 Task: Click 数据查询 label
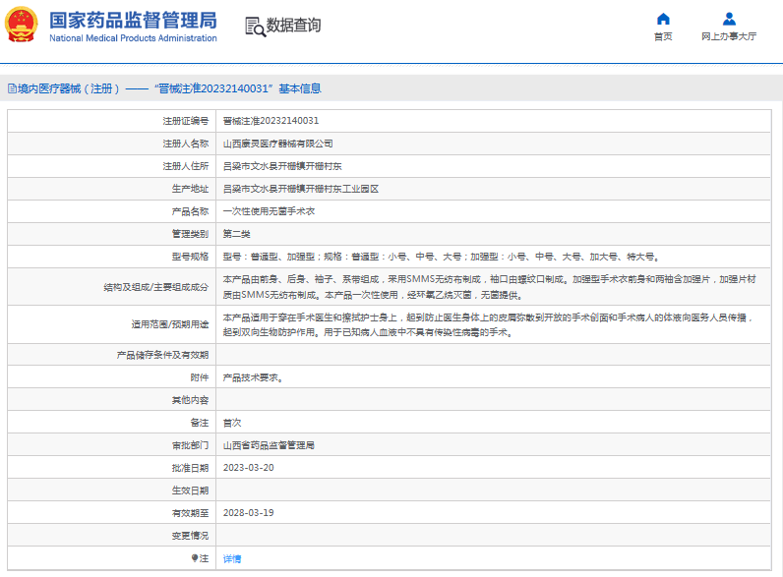point(293,25)
